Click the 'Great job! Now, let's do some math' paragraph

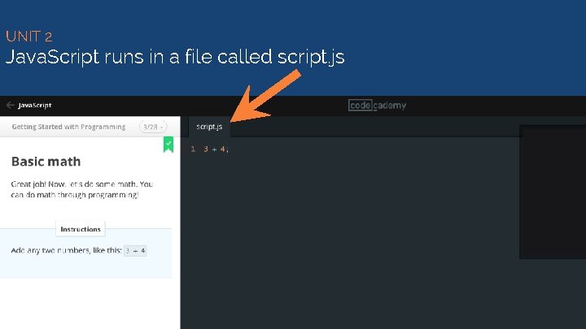click(x=82, y=189)
